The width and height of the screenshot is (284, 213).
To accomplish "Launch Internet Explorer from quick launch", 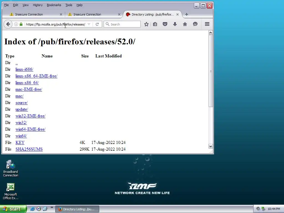I will pos(32,209).
